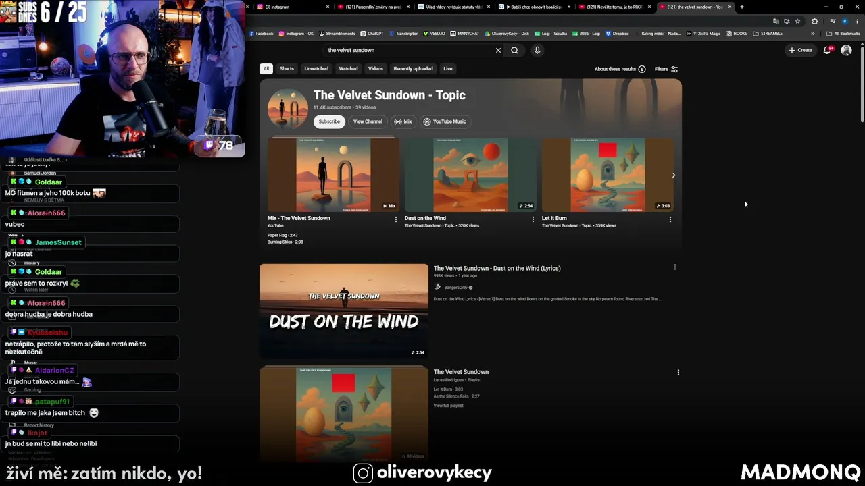This screenshot has width=865, height=486.
Task: Advance the channel shelf with the next arrow
Action: [673, 175]
